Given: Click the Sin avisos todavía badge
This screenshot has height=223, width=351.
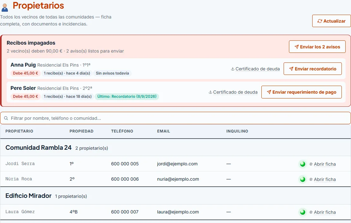Looking at the screenshot, I should tap(112, 73).
